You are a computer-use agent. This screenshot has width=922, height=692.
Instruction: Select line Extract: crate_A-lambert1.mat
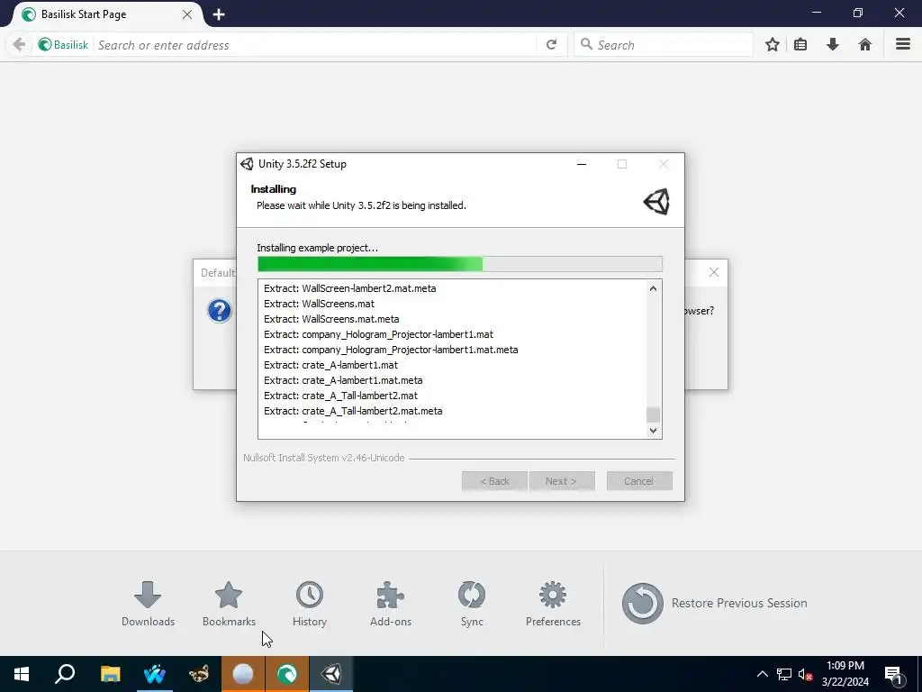click(331, 365)
